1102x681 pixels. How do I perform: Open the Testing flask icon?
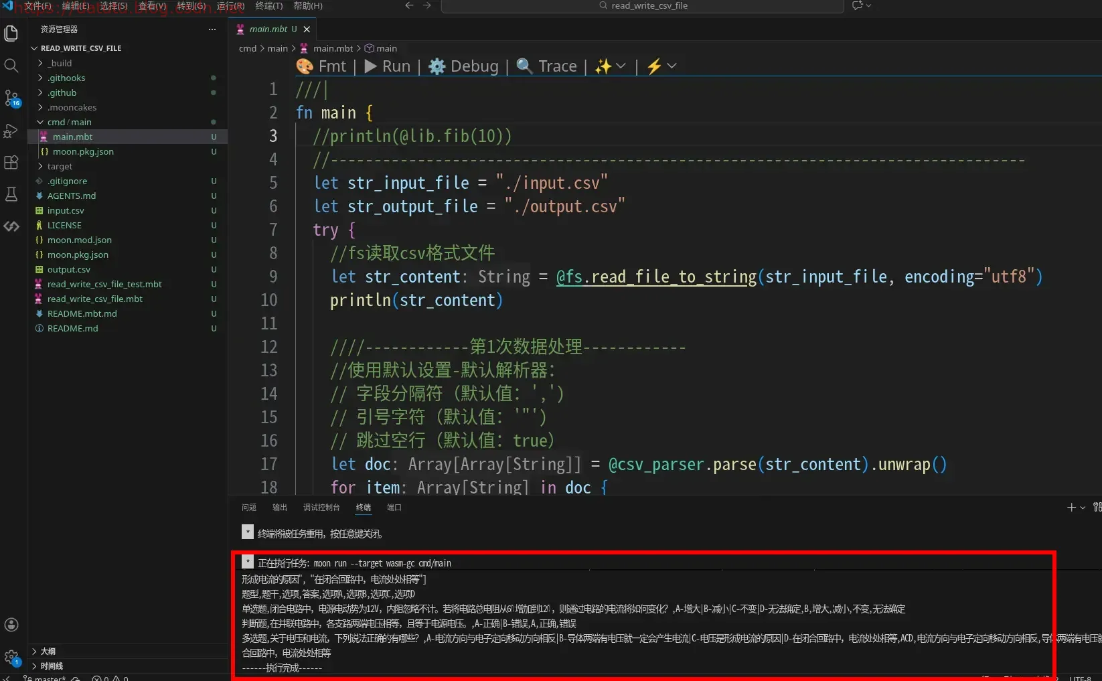[x=11, y=194]
